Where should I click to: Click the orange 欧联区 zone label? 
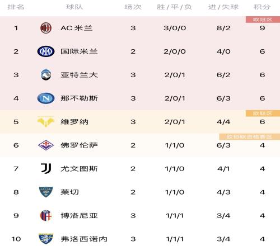pyautogui.click(x=263, y=113)
